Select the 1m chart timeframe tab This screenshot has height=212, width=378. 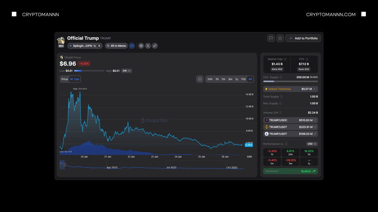(223, 79)
